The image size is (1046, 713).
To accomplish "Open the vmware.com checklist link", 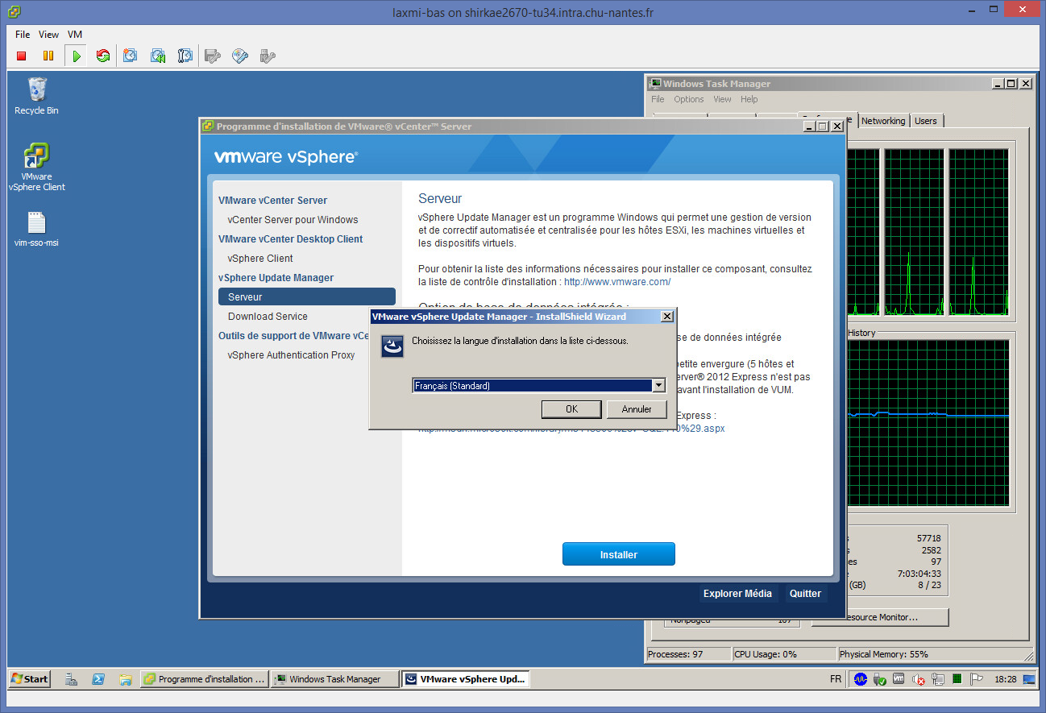I will 617,282.
